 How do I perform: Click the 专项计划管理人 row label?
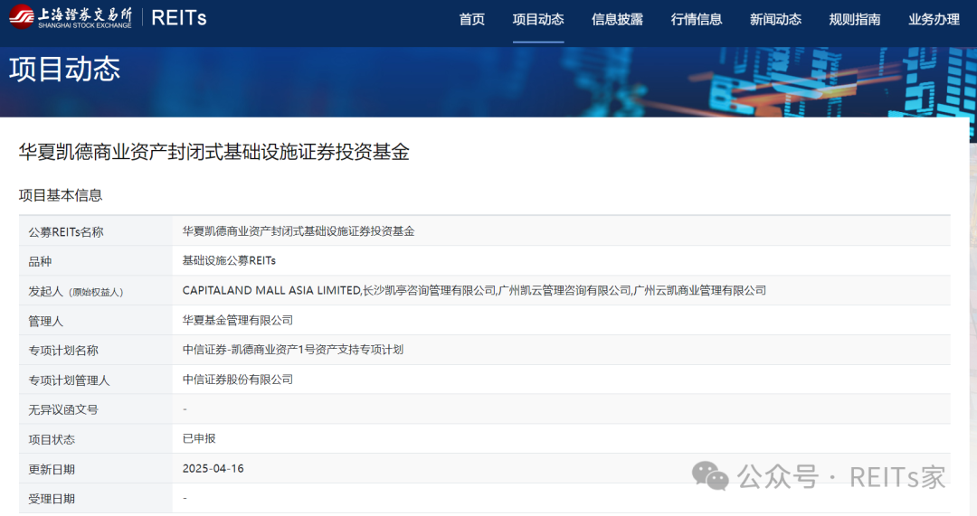point(69,380)
